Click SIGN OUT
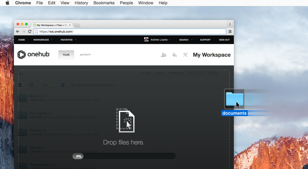 coord(224,40)
